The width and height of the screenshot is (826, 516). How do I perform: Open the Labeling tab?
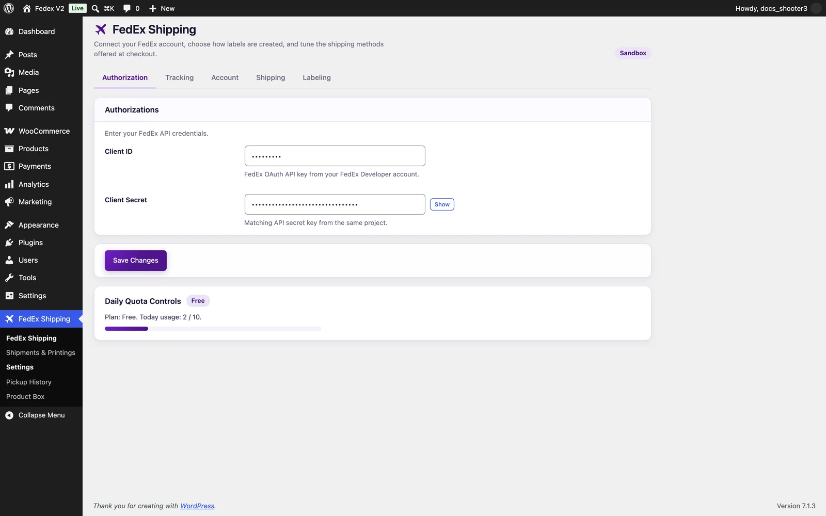click(316, 77)
